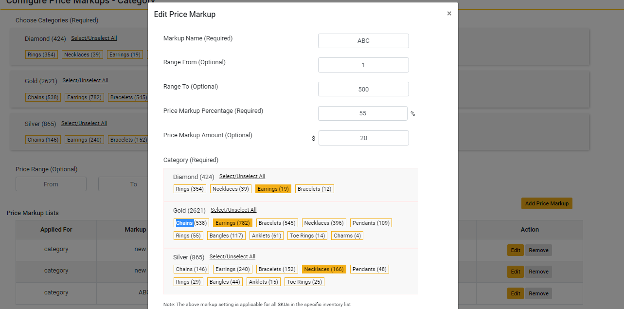Screen dimensions: 624x309
Task: Click the From field under Price Range
Action: click(x=51, y=184)
